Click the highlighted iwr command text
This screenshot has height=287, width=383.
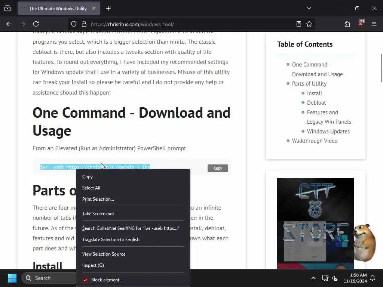click(x=95, y=167)
